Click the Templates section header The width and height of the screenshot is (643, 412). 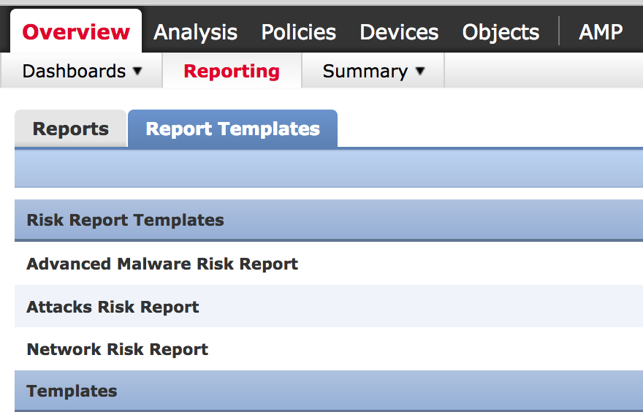[x=72, y=391]
